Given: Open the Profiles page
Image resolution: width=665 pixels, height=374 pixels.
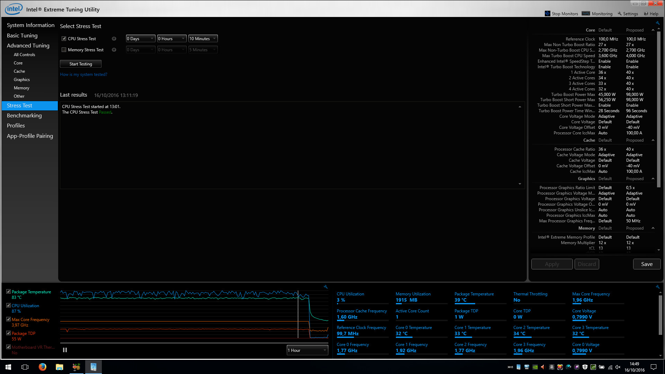Looking at the screenshot, I should click(16, 126).
